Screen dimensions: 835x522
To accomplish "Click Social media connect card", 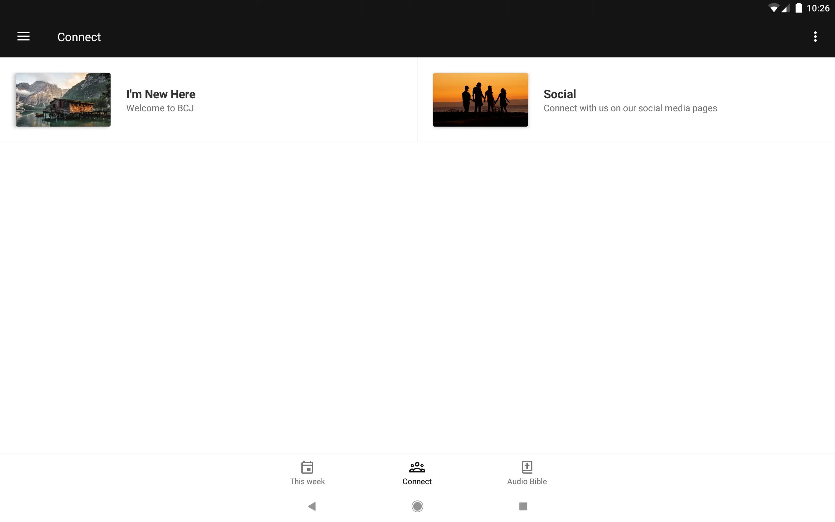I will point(626,100).
